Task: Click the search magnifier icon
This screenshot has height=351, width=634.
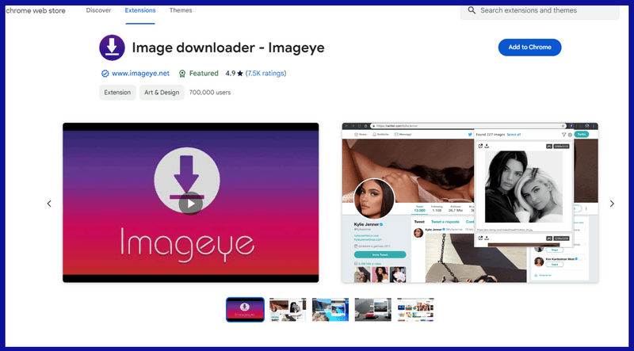Action: [x=472, y=10]
